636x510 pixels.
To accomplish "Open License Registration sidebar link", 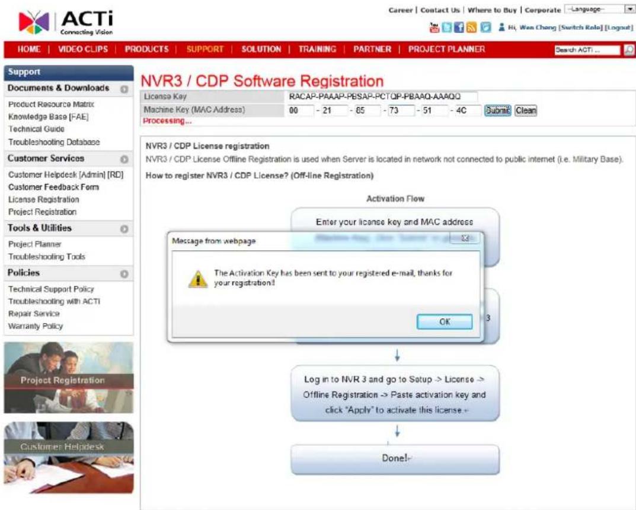I will (x=43, y=200).
